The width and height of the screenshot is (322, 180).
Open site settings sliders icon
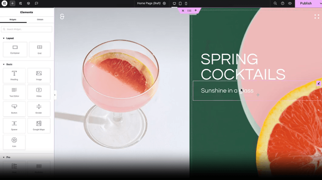click(x=20, y=3)
